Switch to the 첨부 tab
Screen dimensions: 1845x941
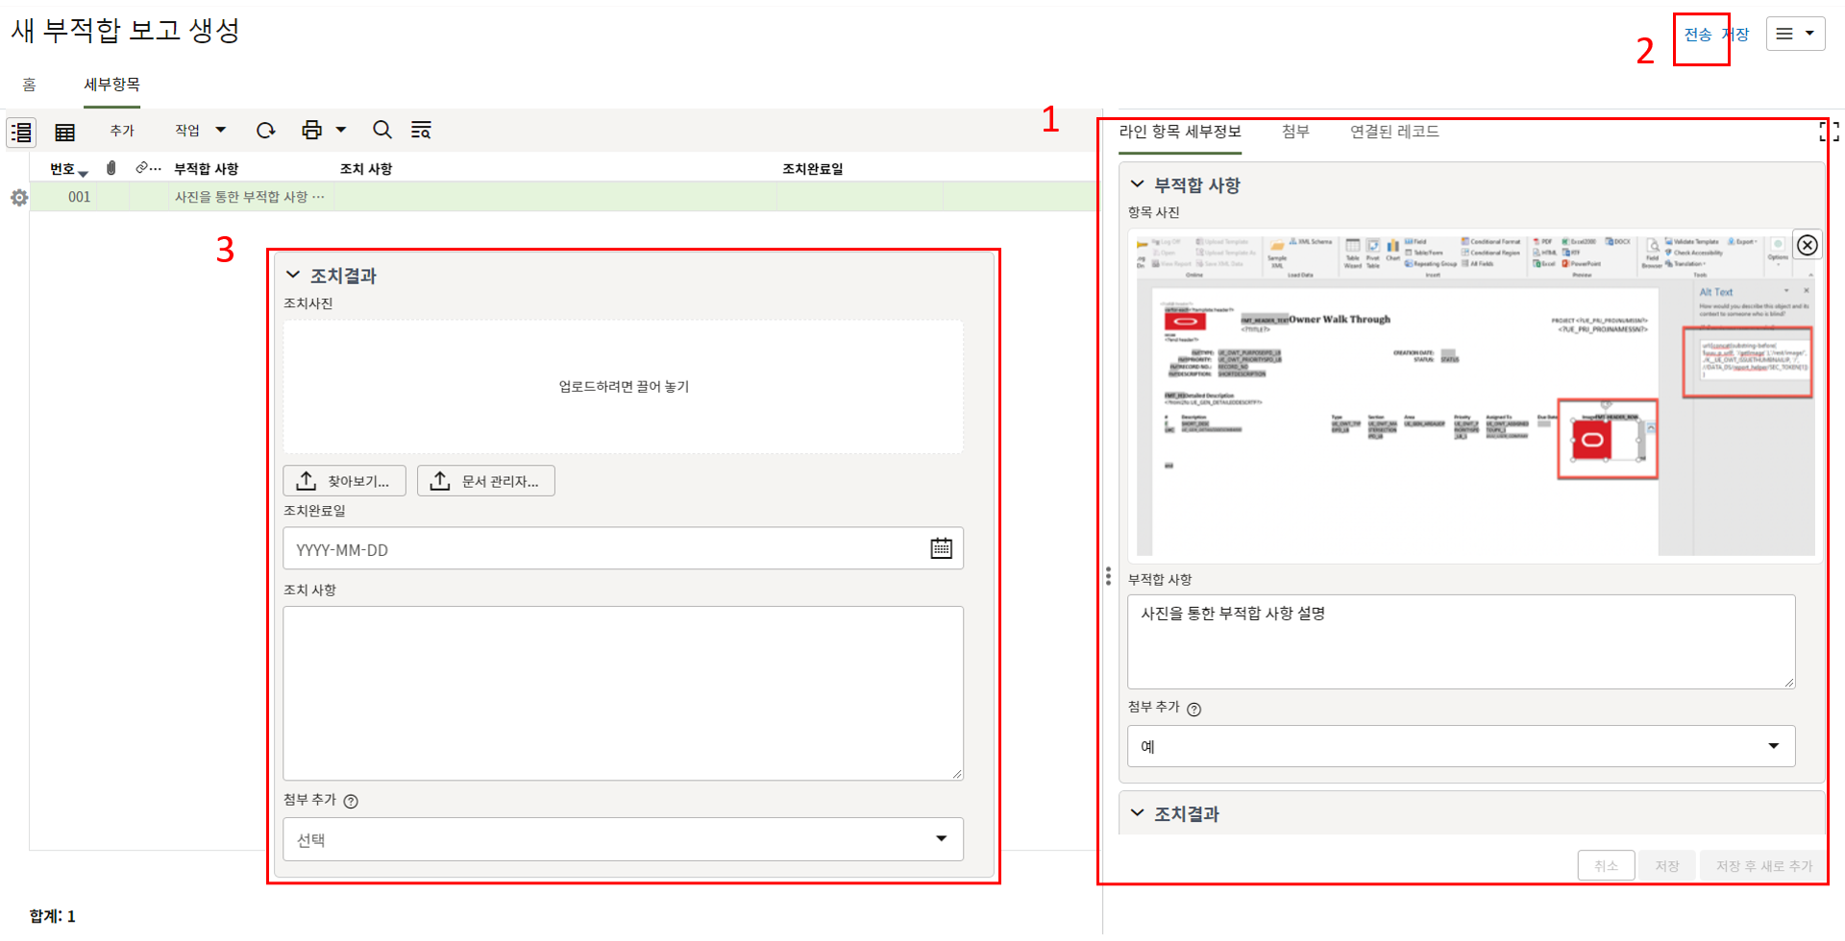tap(1294, 132)
